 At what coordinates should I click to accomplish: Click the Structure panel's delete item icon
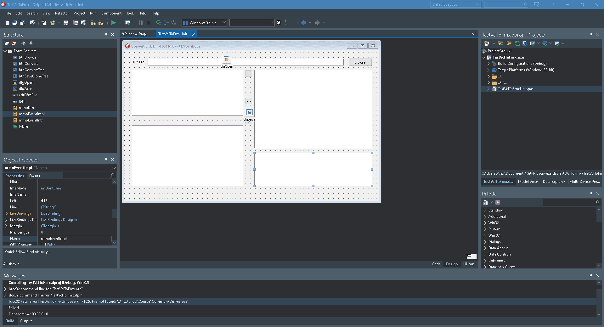tap(14, 43)
